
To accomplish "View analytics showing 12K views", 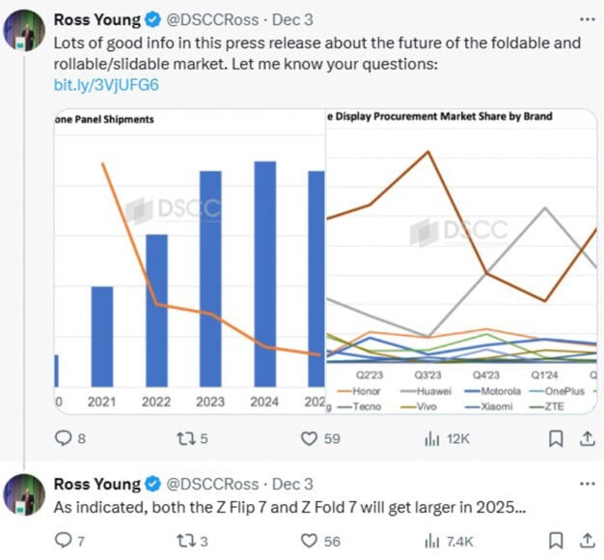I will tap(447, 438).
